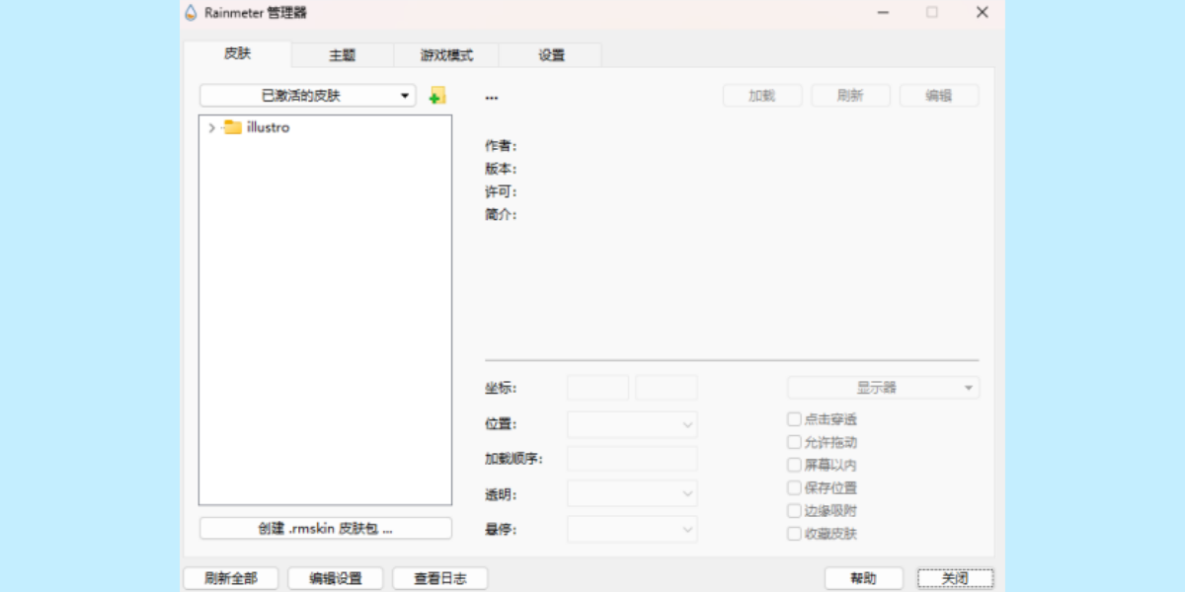1185x592 pixels.
Task: Click the 帮助 button
Action: click(863, 578)
